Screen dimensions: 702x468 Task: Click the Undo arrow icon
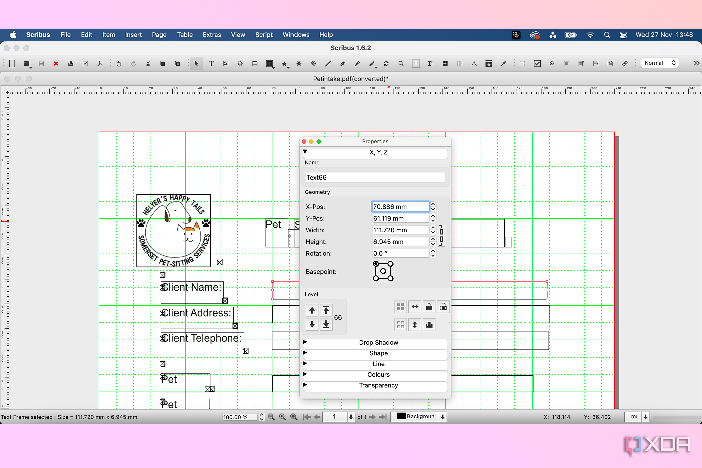[x=119, y=64]
